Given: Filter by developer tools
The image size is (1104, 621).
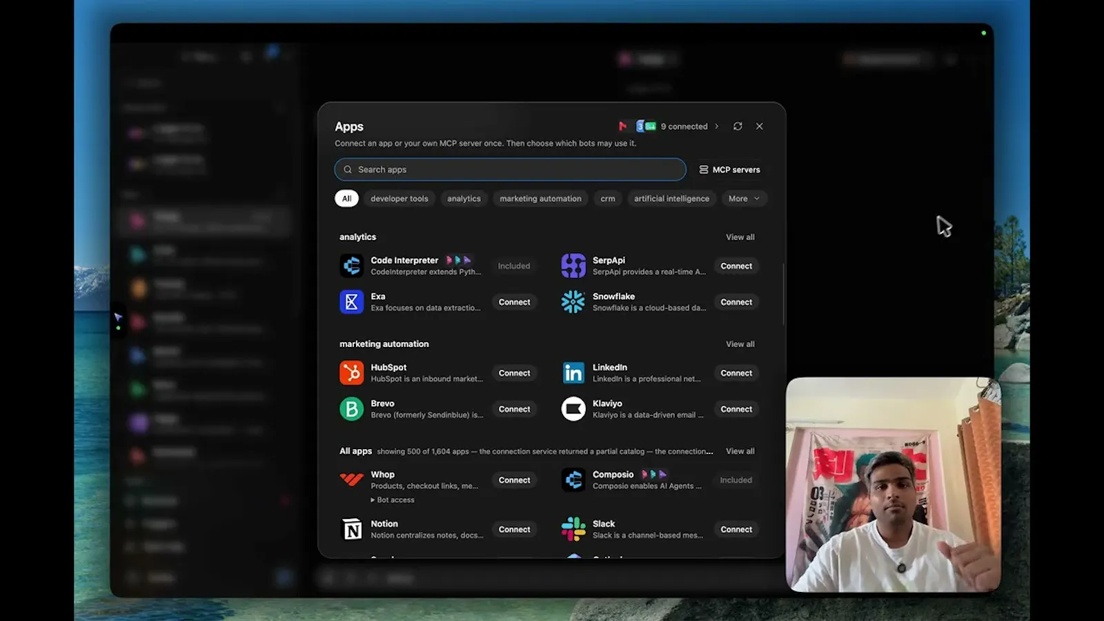Looking at the screenshot, I should [x=400, y=199].
